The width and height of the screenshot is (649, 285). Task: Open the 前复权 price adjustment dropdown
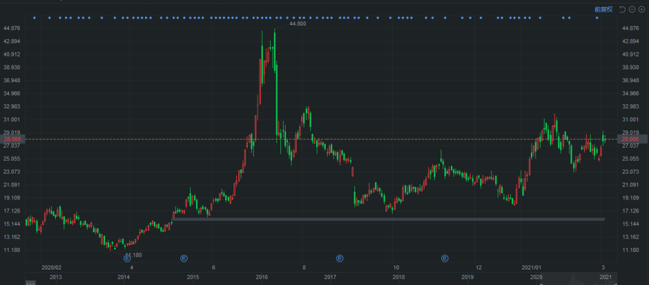click(604, 9)
